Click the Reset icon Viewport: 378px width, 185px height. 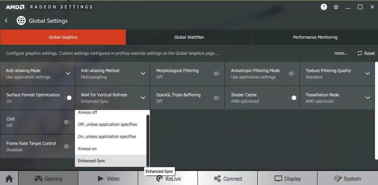360,53
